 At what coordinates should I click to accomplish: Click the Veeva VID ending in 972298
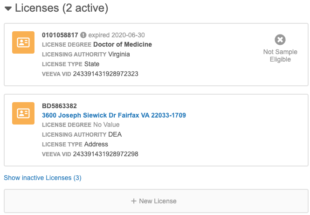point(106,154)
